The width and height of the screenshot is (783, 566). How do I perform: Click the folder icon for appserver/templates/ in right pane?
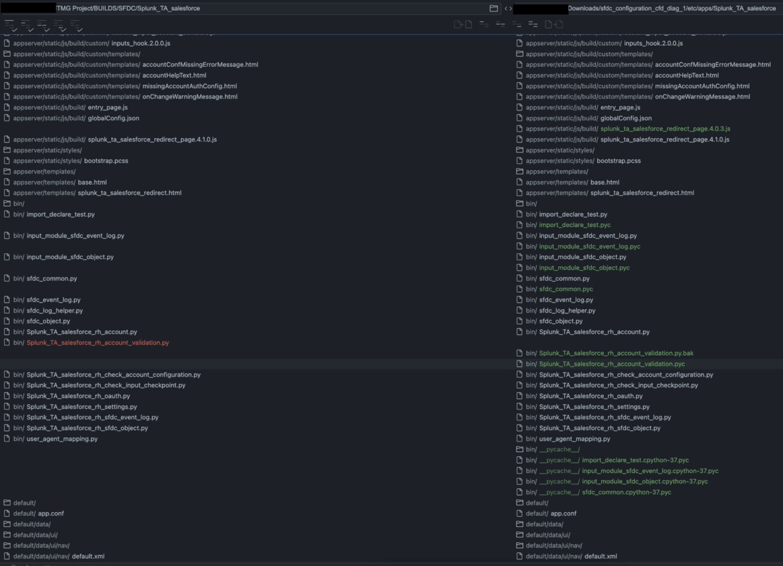pos(519,171)
